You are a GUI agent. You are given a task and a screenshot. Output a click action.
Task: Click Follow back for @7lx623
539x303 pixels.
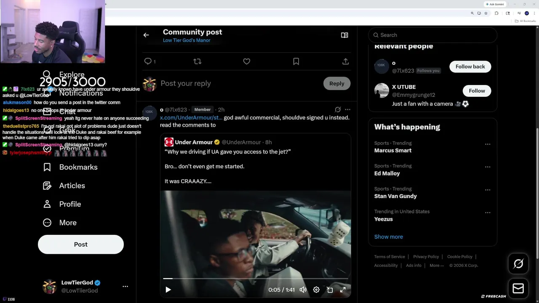470,66
